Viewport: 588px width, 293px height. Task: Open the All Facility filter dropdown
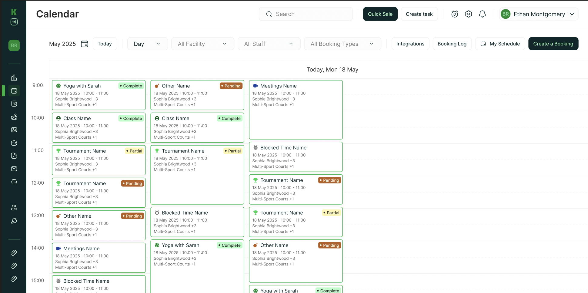pos(202,44)
